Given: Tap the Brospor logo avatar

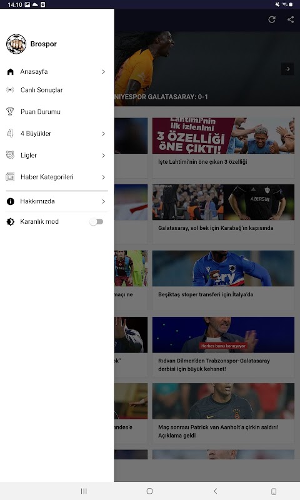Looking at the screenshot, I should pos(16,44).
